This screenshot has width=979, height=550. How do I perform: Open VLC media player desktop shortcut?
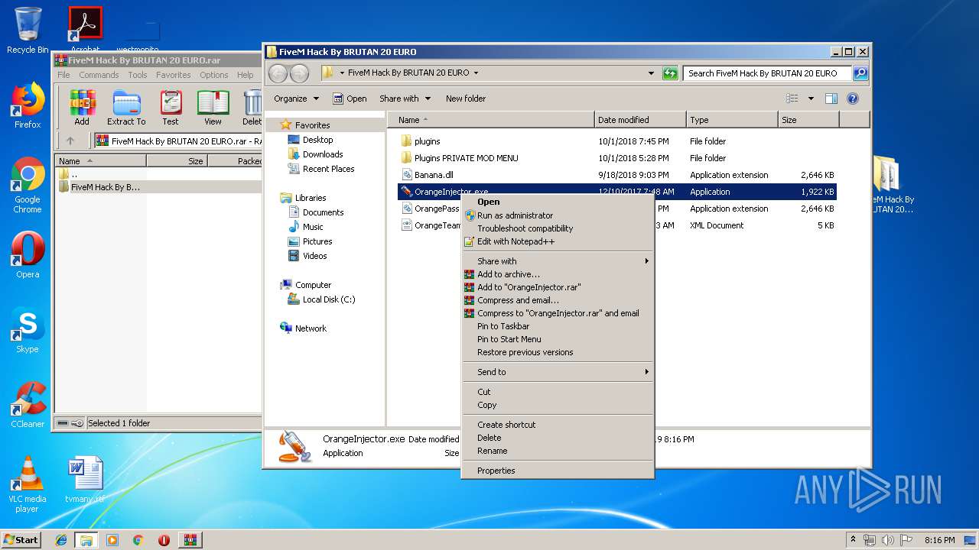pos(28,484)
